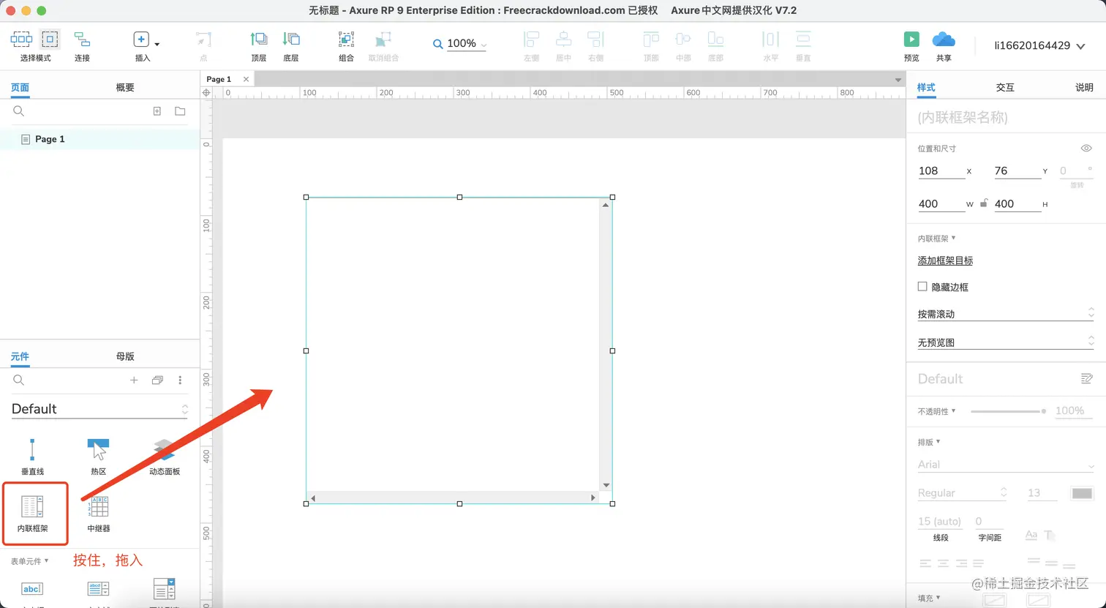Image resolution: width=1106 pixels, height=608 pixels.
Task: Click the 共享 cloud share icon
Action: pyautogui.click(x=944, y=40)
